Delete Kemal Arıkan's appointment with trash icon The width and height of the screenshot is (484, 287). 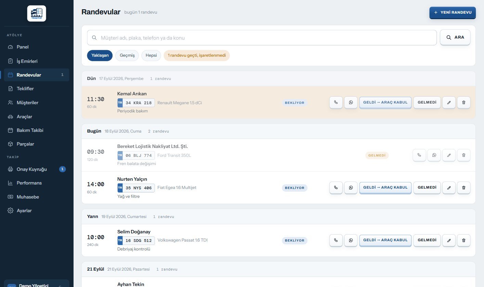point(464,102)
